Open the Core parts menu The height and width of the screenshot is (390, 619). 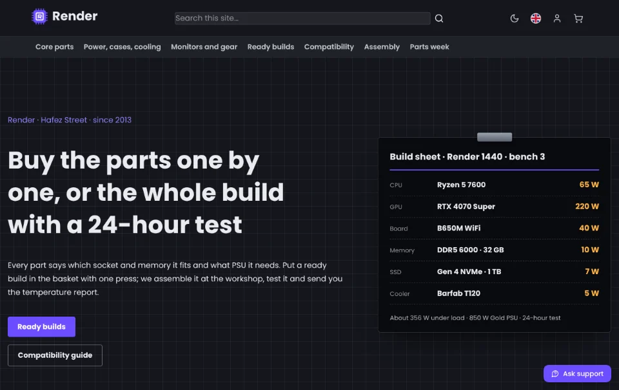[x=54, y=47]
